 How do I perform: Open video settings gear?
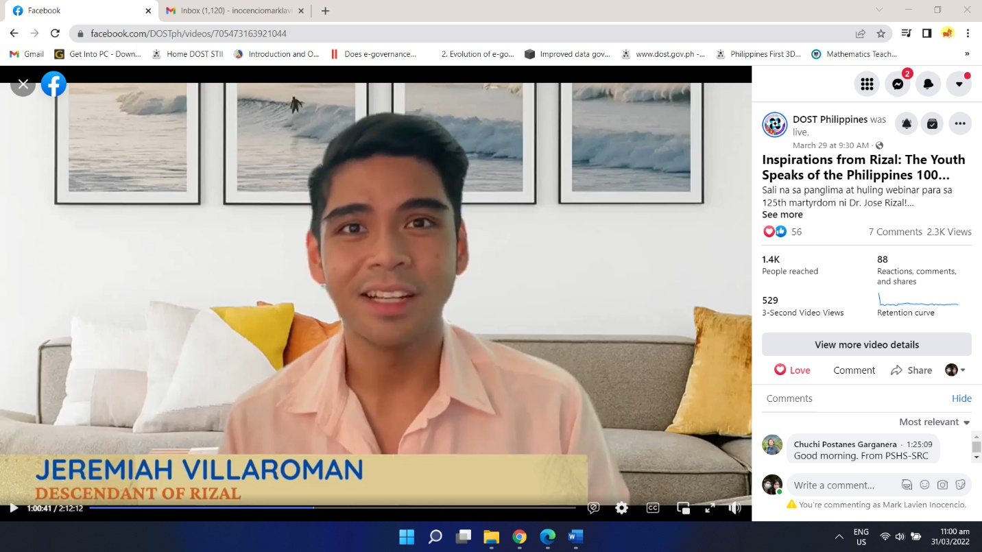[621, 508]
